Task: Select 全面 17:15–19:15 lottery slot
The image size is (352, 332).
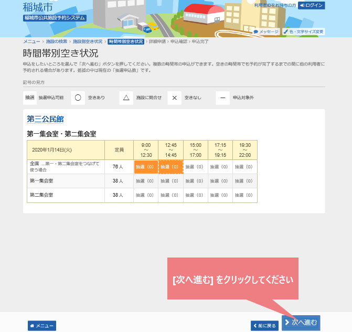Action: [220, 167]
